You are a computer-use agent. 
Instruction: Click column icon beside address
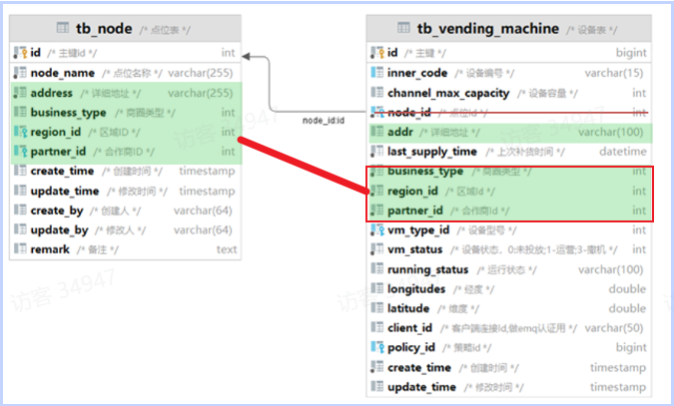pyautogui.click(x=20, y=93)
